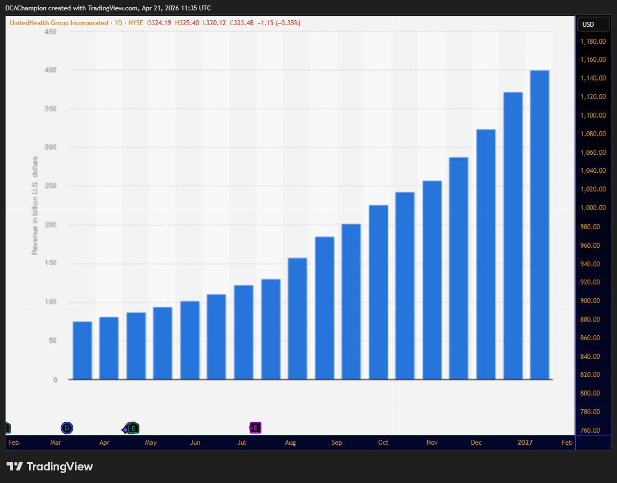This screenshot has width=617, height=483.
Task: Click the Revenue in billion U.S. dollars axis title
Action: [x=35, y=206]
